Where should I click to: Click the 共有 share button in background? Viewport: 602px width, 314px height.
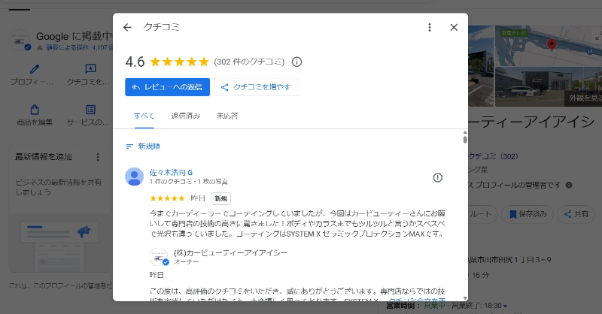point(576,214)
